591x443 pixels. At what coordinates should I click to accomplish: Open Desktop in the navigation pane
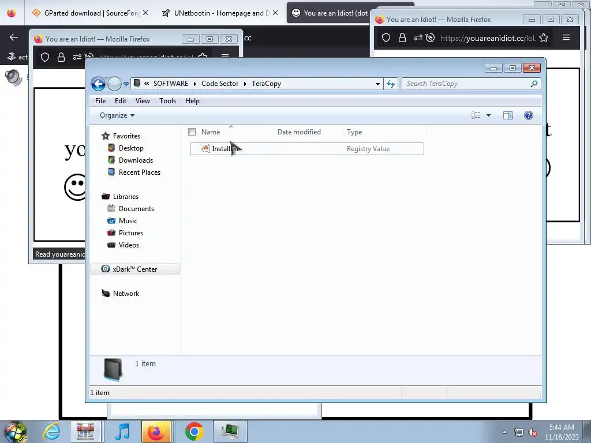131,148
